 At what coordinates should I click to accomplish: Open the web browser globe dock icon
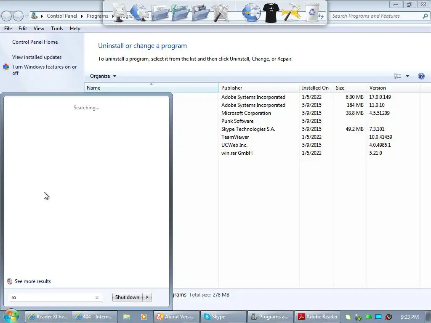[251, 13]
